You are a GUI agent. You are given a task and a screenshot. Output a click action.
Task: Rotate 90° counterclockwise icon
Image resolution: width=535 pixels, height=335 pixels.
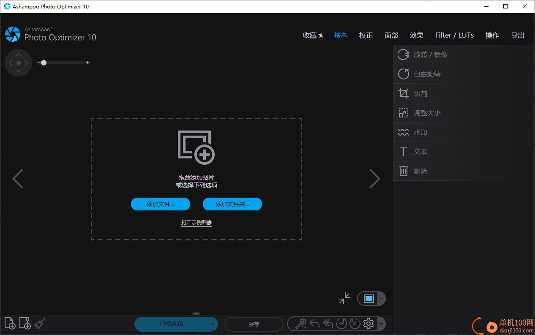point(341,324)
